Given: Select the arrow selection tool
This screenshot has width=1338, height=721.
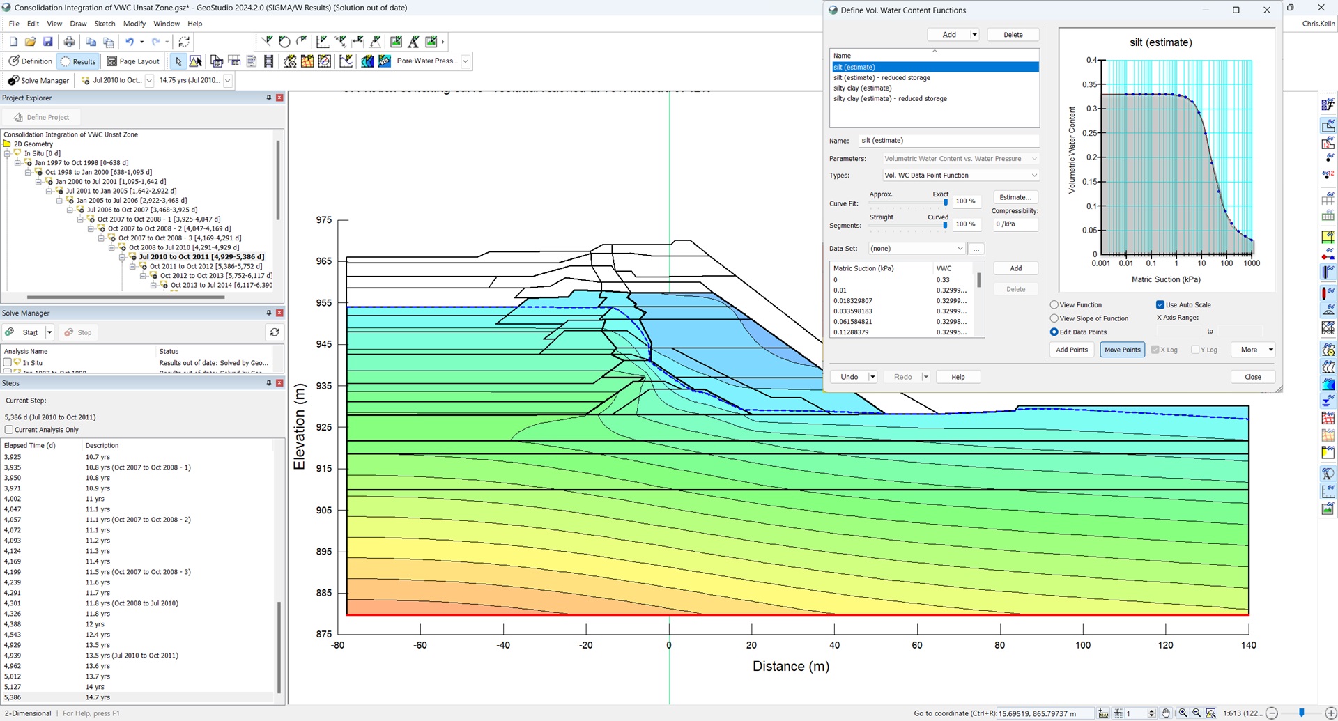Looking at the screenshot, I should 178,61.
